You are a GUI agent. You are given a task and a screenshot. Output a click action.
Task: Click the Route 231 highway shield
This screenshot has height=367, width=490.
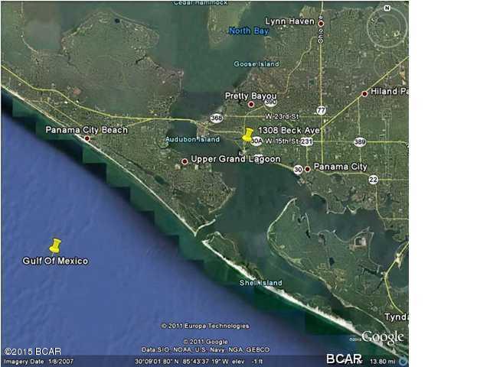click(306, 141)
